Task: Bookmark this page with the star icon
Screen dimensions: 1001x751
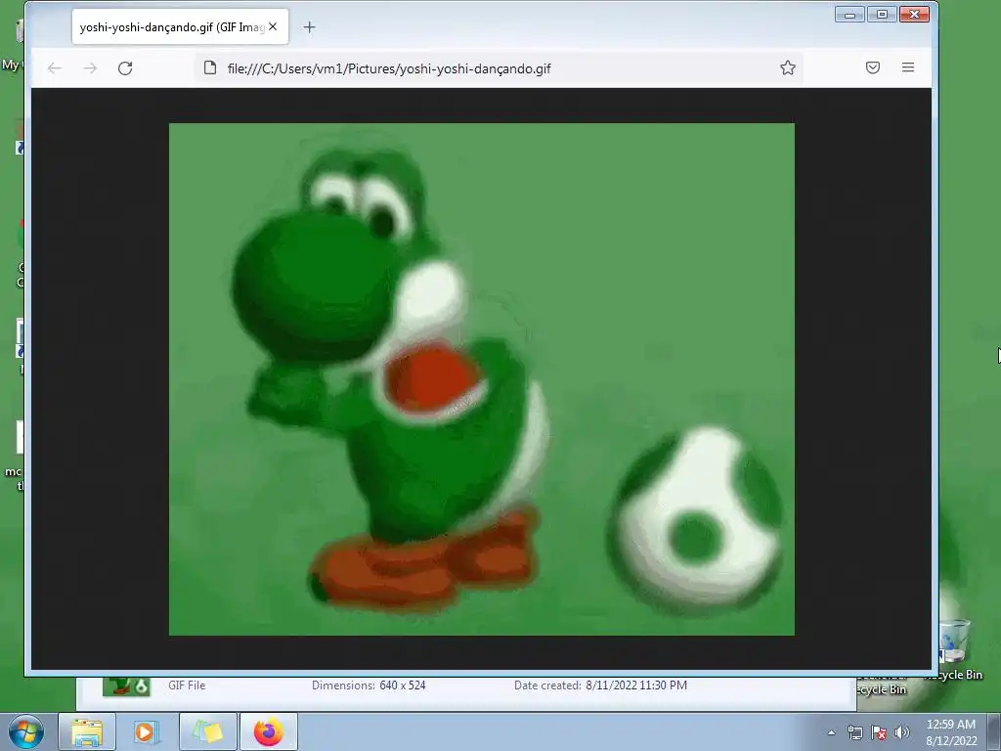Action: (788, 67)
